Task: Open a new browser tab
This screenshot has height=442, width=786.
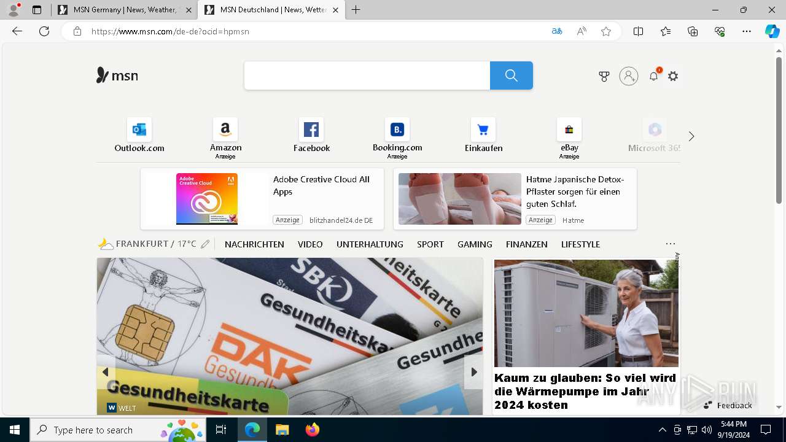Action: 356,10
